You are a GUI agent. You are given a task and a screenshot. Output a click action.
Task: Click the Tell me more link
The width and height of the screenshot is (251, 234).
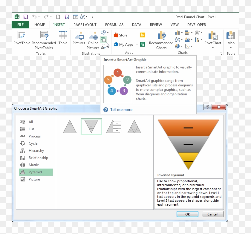click(121, 110)
